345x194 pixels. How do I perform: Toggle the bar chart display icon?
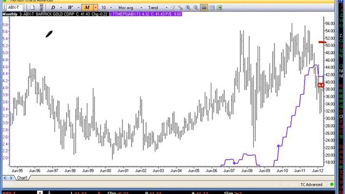point(204,8)
